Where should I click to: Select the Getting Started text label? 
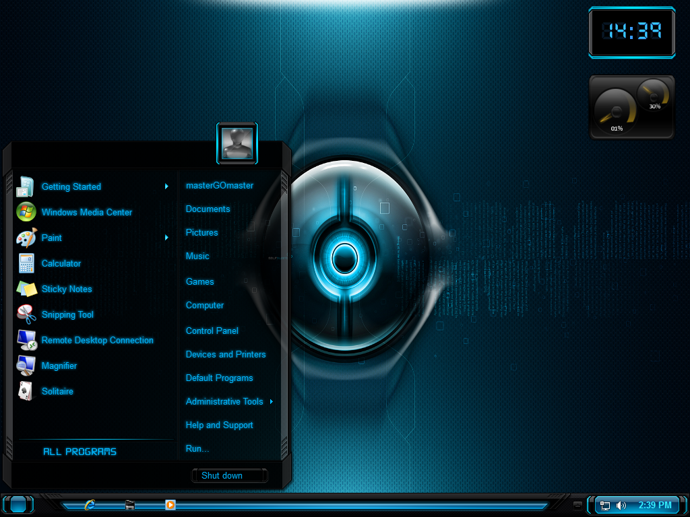point(71,186)
